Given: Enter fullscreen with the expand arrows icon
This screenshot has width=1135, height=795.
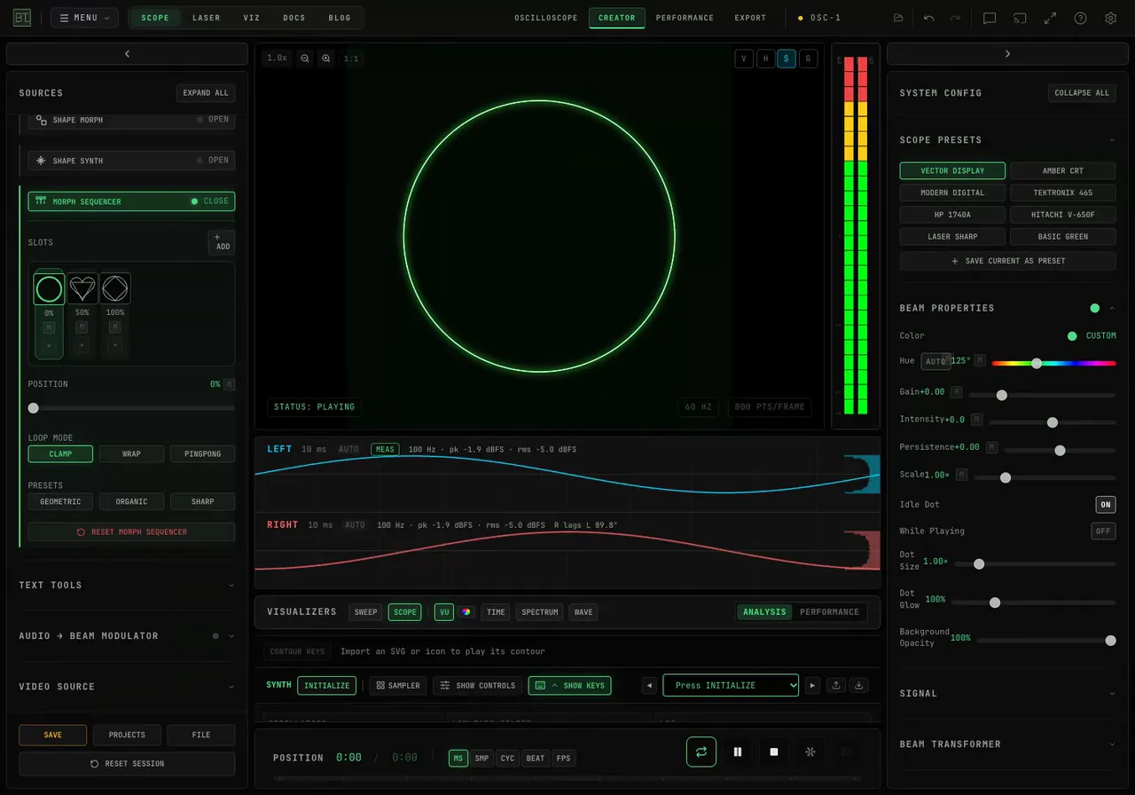Looking at the screenshot, I should 1050,18.
